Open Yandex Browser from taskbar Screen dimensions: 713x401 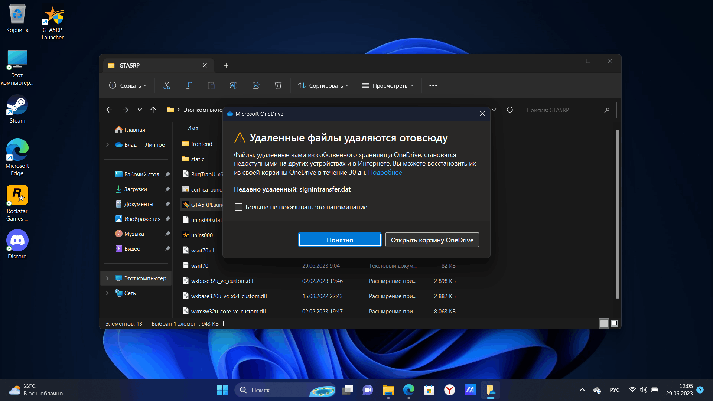(450, 390)
